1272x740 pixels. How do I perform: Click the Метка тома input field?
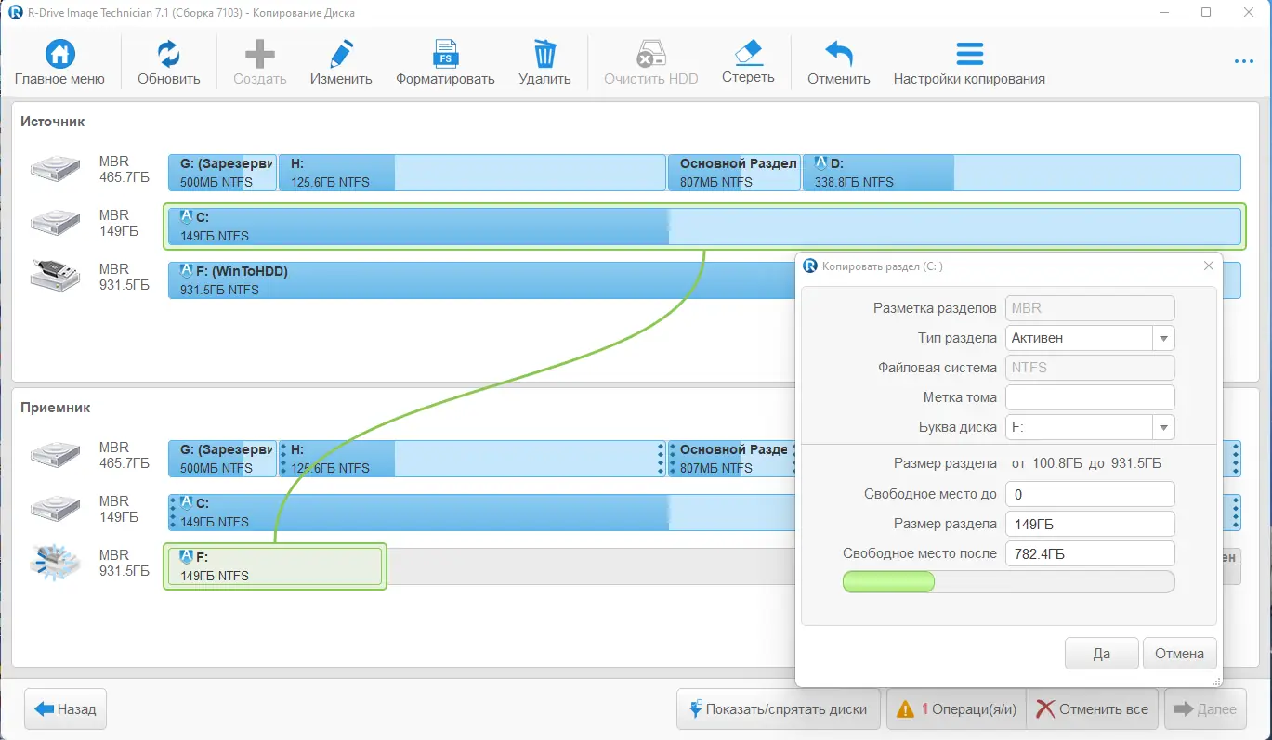[1090, 397]
